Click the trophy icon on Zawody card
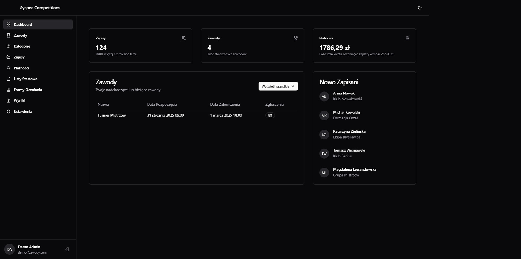The image size is (521, 259). (x=295, y=38)
